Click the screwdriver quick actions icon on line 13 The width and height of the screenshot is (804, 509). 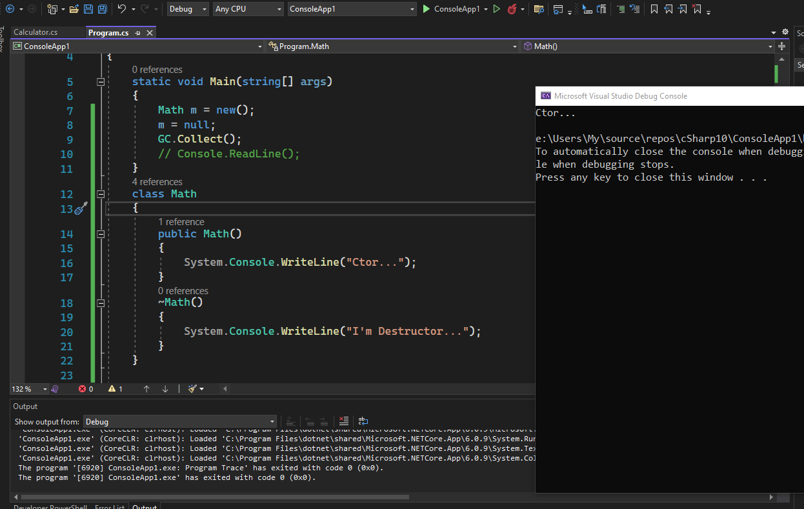(x=81, y=208)
